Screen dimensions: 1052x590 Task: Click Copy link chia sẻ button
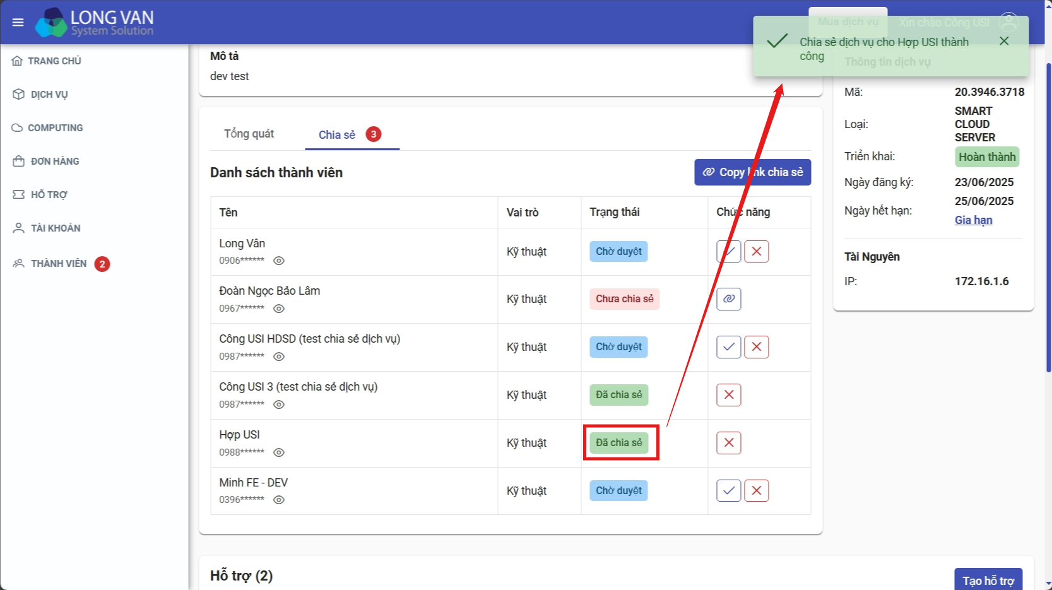pyautogui.click(x=752, y=172)
